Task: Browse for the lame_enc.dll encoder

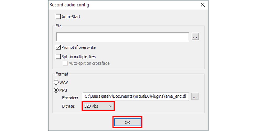Action: pyautogui.click(x=195, y=97)
